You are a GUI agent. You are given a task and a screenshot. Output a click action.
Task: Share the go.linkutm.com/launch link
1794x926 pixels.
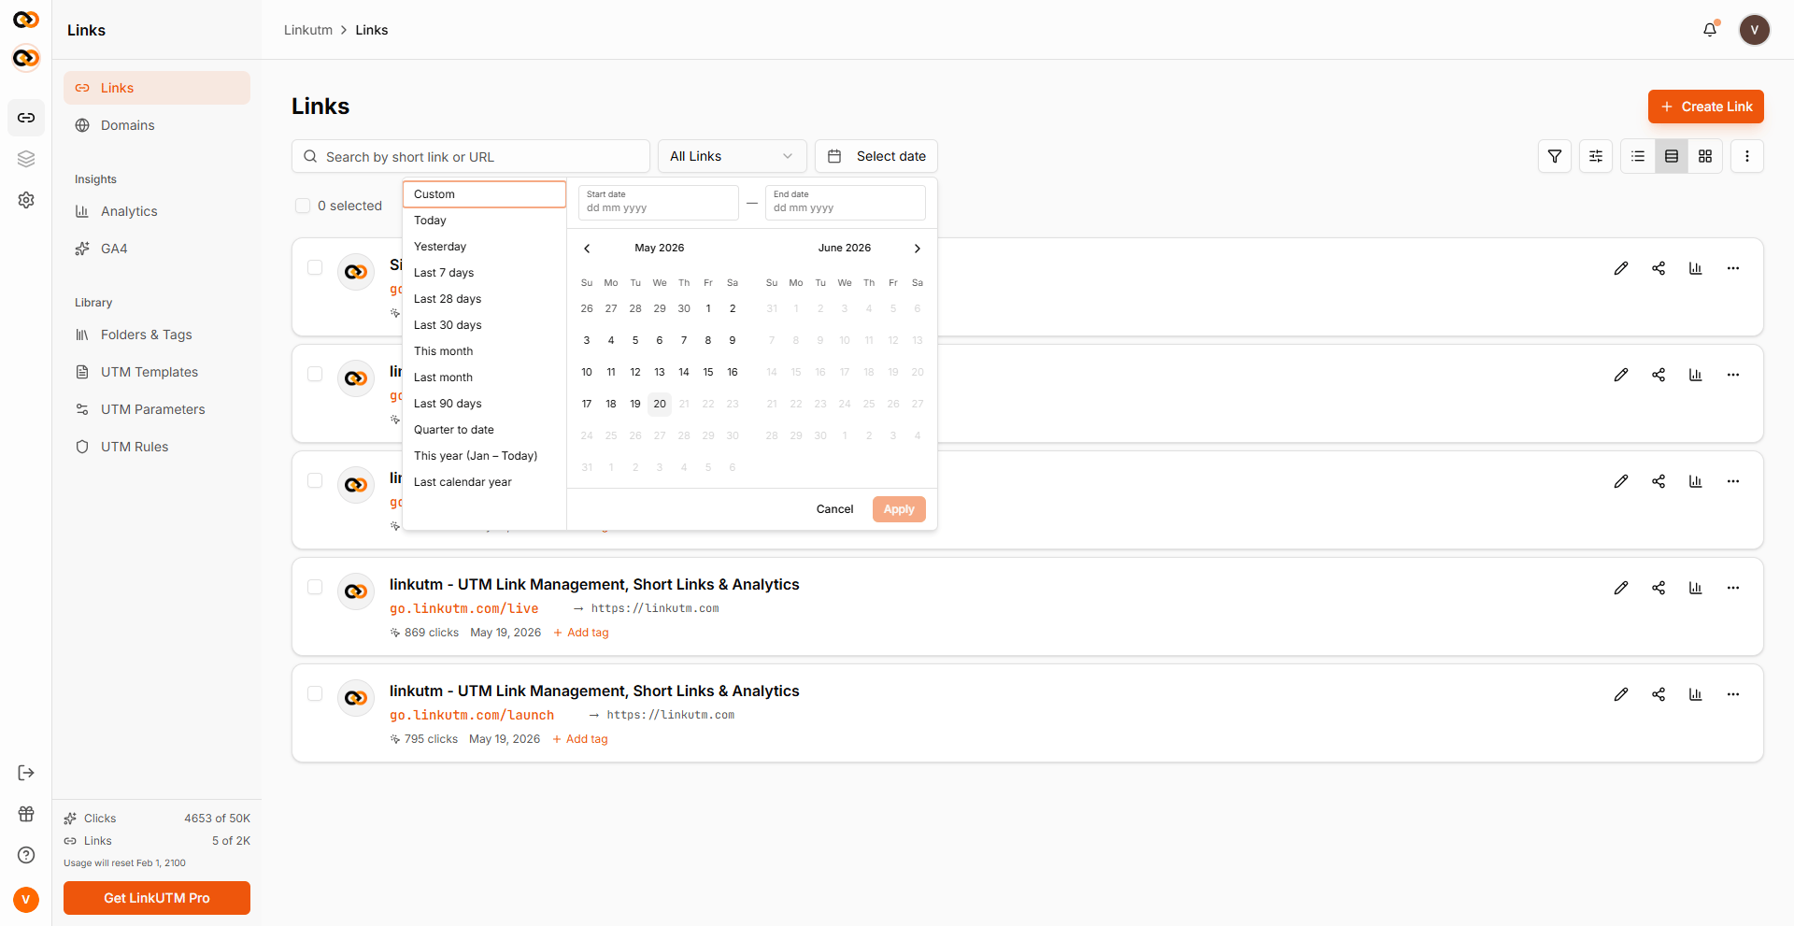click(1659, 694)
